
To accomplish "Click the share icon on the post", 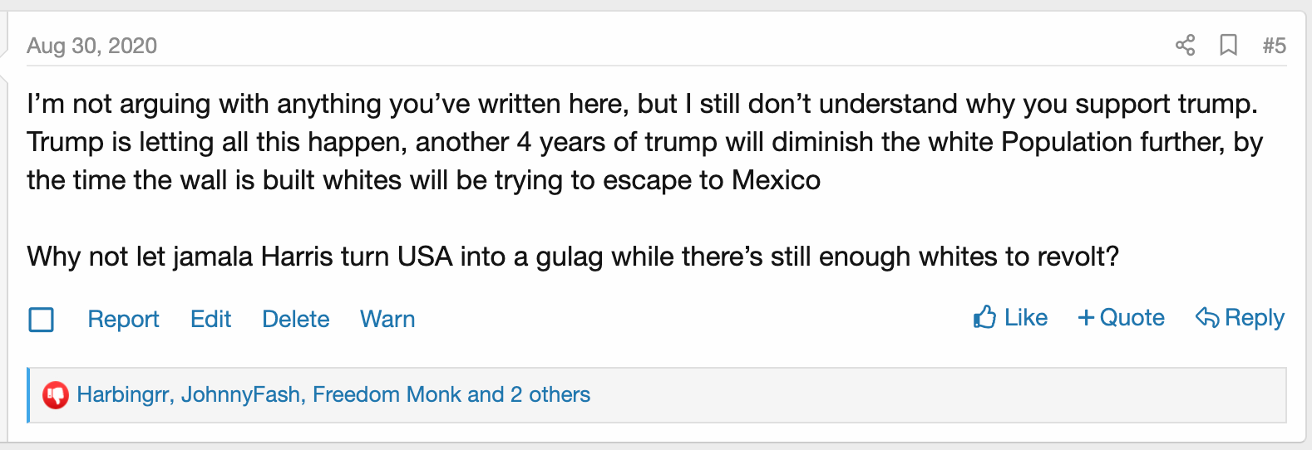I will [1185, 45].
